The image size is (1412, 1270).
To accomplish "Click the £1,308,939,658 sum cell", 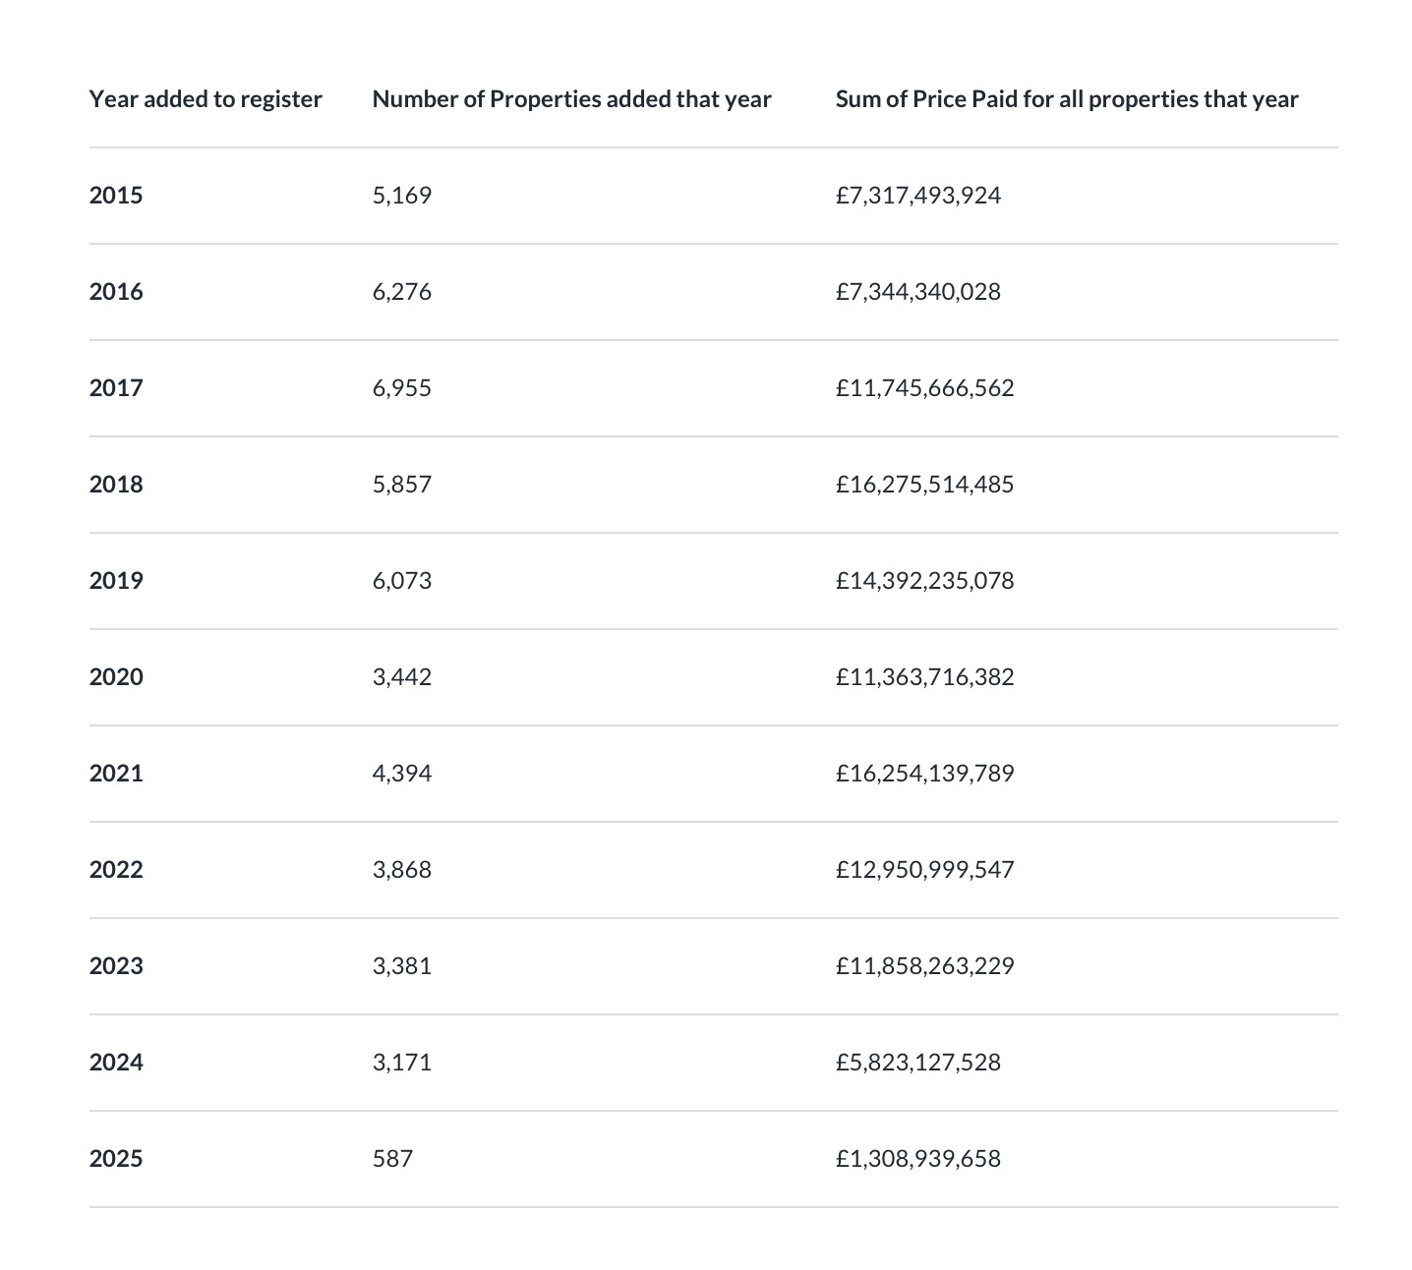I will [x=917, y=1159].
